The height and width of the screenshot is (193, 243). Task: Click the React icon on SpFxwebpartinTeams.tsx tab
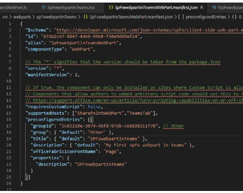tap(44, 7)
